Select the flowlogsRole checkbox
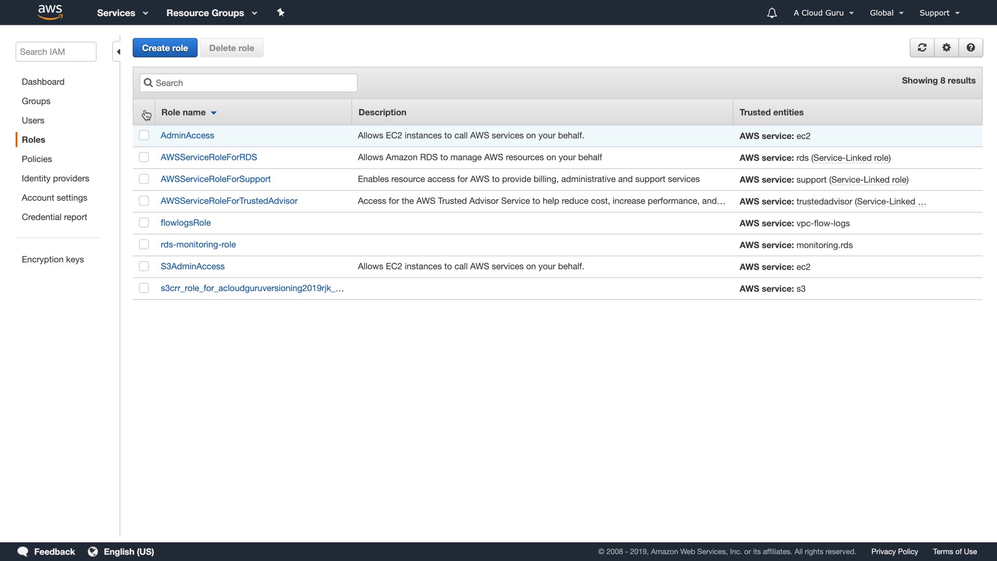This screenshot has height=561, width=997. (144, 223)
